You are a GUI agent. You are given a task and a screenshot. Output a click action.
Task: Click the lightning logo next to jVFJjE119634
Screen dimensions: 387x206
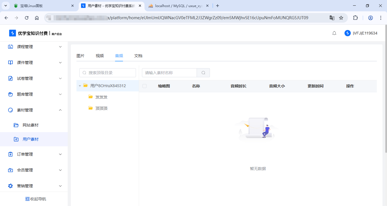click(x=347, y=33)
